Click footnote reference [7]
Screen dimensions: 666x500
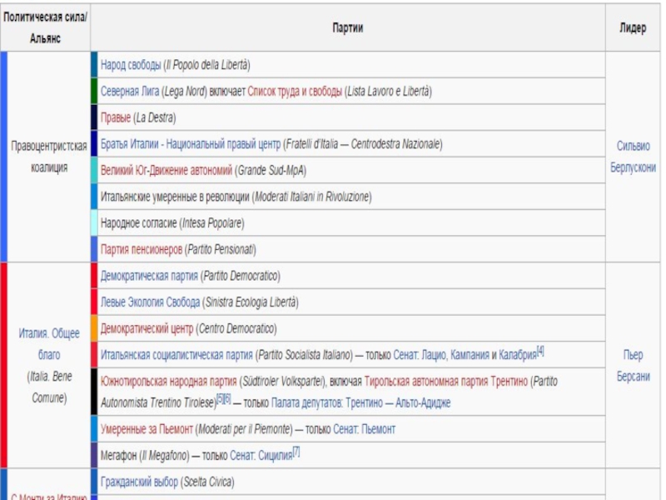pyautogui.click(x=296, y=452)
